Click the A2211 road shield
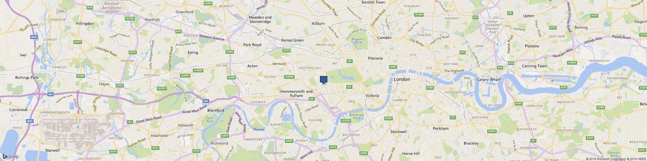Viewport: 647px width, 161px height. click(x=492, y=131)
